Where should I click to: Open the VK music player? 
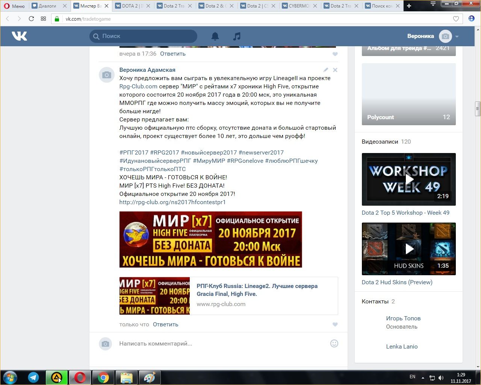point(237,36)
